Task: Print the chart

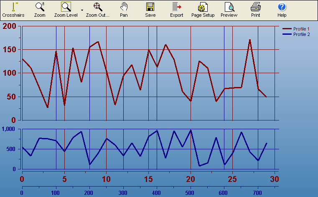Action: pyautogui.click(x=256, y=10)
